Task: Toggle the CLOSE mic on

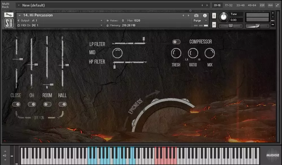Action: tap(16, 104)
